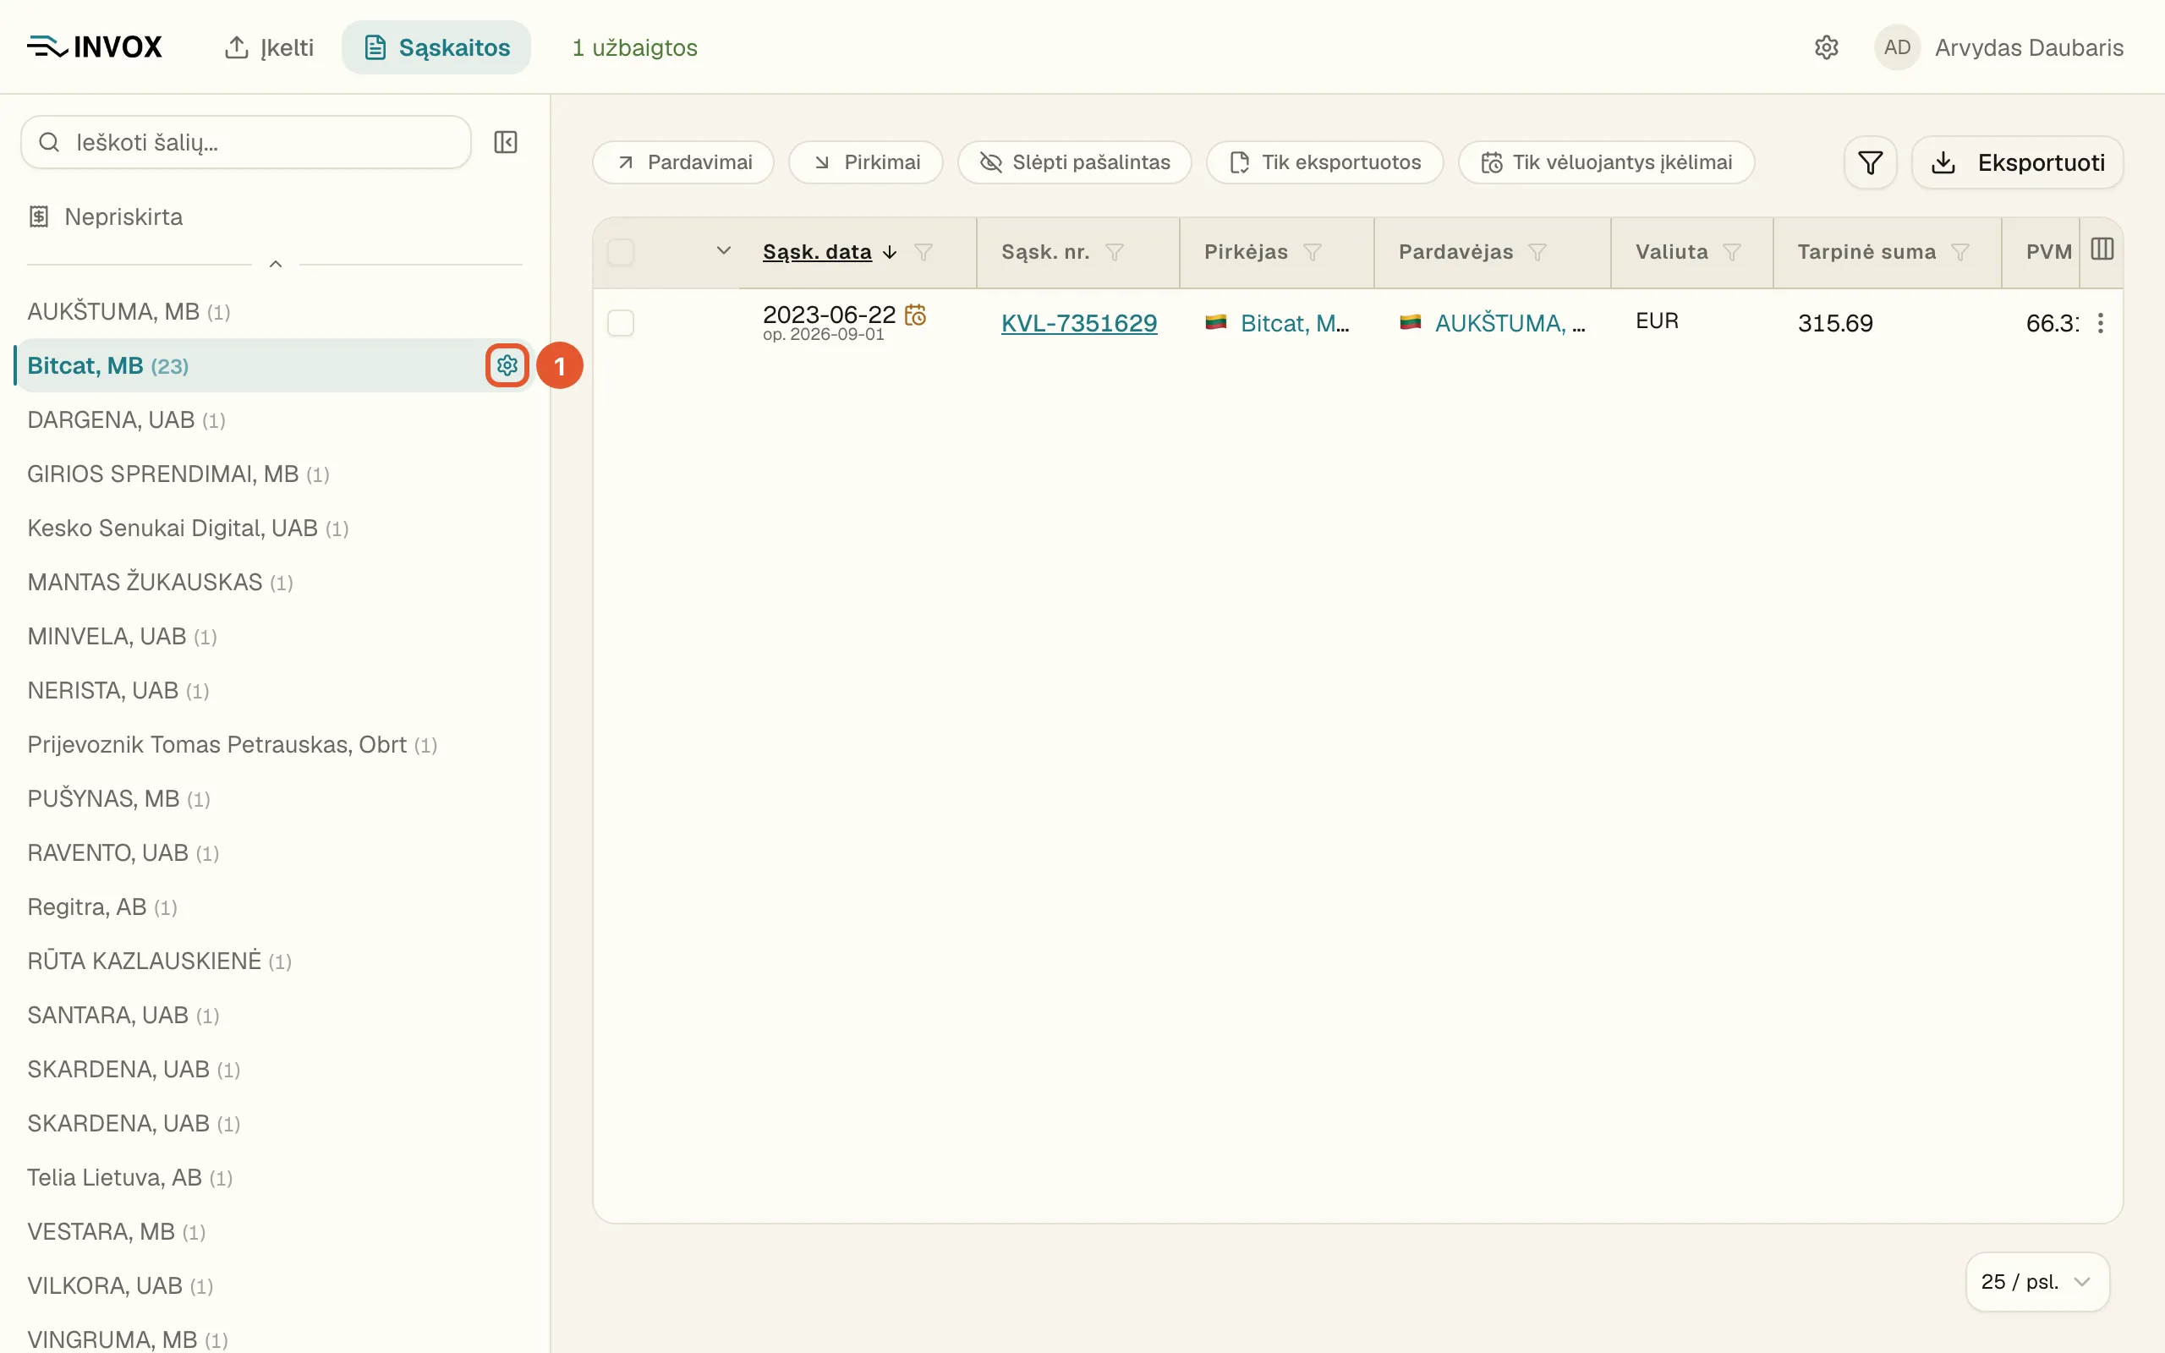Tick checkbox for invoice KVL-7351629
The height and width of the screenshot is (1353, 2165).
(x=621, y=322)
